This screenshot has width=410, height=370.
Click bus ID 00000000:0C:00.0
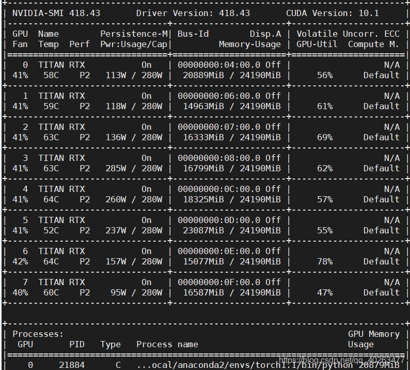click(x=219, y=189)
